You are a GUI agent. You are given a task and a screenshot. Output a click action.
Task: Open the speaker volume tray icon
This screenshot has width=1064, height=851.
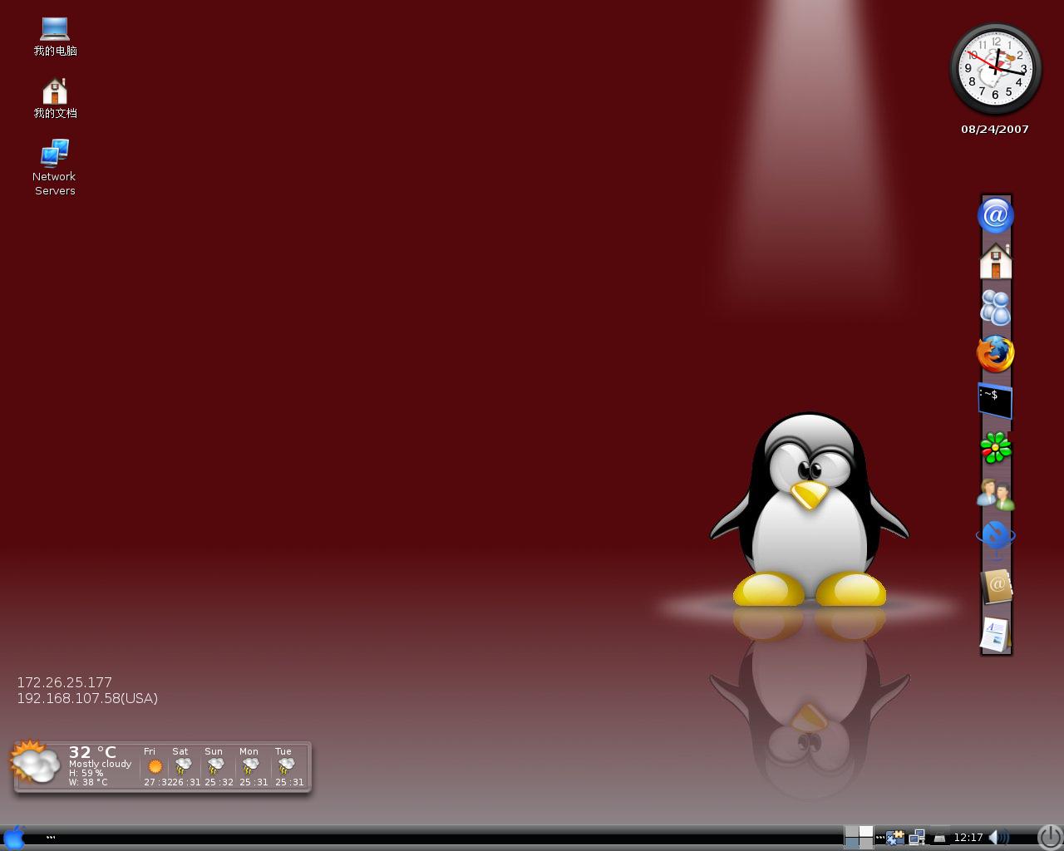click(998, 838)
